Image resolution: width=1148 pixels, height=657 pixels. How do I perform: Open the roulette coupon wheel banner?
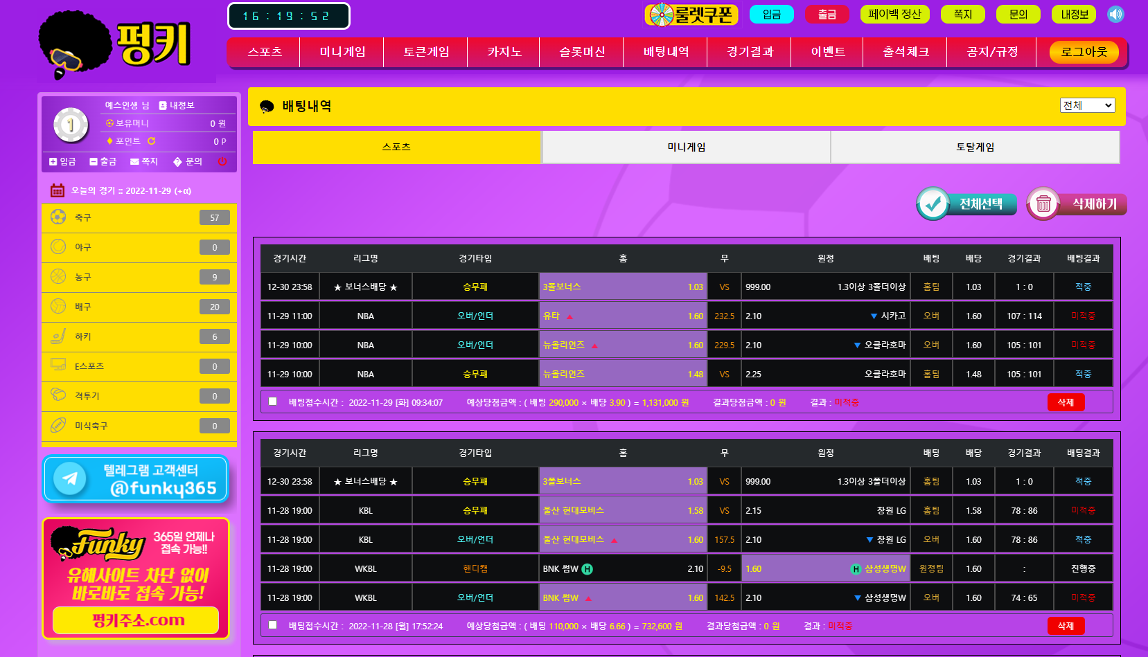[x=691, y=15]
